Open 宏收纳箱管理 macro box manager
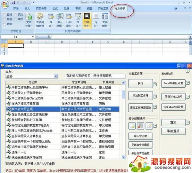 (x=40, y=20)
